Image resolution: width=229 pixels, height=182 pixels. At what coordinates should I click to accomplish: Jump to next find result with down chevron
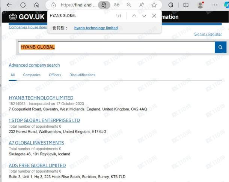[x=144, y=16]
